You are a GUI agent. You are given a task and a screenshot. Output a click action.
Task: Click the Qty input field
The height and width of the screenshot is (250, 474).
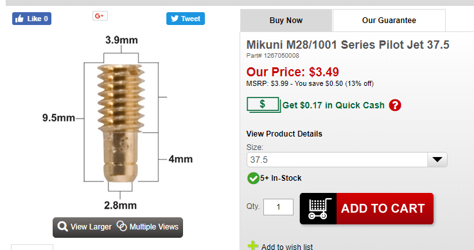coord(278,207)
